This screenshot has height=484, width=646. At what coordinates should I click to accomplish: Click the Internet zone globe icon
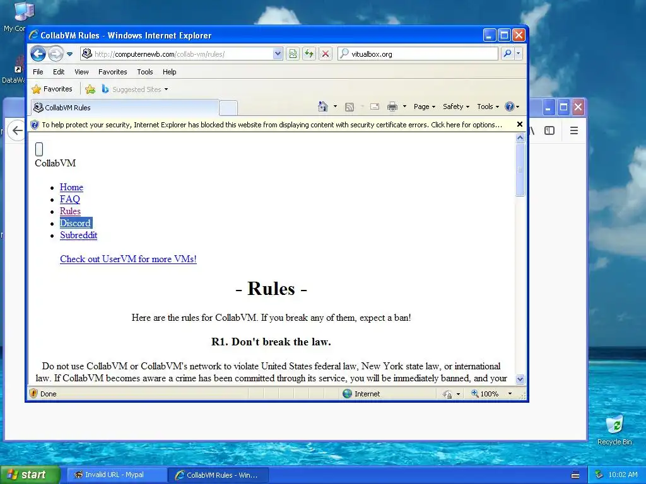pos(348,393)
